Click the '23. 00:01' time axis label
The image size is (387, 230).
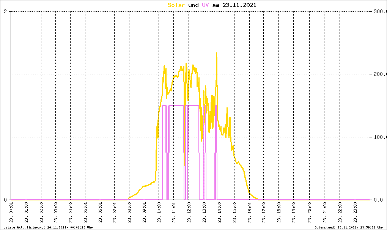11,213
